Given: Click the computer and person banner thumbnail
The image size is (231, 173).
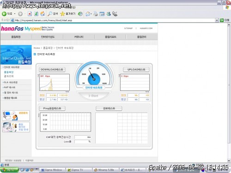Looking at the screenshot, I should [x=16, y=115].
